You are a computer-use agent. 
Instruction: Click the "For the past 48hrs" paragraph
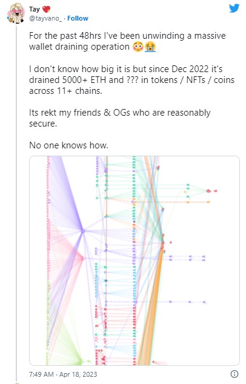pyautogui.click(x=127, y=41)
